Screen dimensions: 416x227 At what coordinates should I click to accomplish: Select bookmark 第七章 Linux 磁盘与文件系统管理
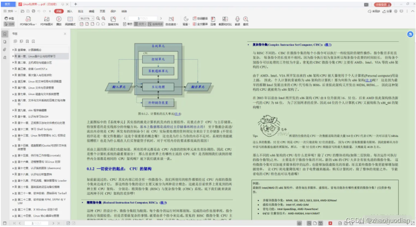pos(39,94)
